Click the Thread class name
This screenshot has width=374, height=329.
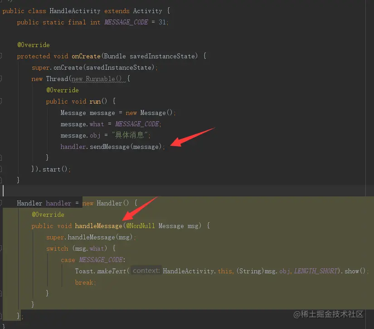[x=57, y=79]
